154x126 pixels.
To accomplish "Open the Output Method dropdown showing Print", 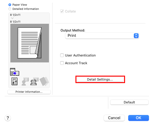I will click(102, 36).
